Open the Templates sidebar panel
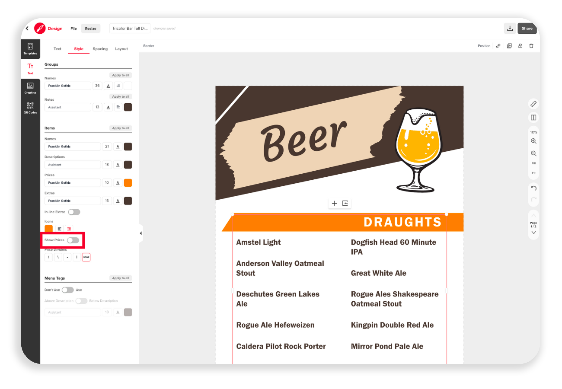 tap(30, 49)
